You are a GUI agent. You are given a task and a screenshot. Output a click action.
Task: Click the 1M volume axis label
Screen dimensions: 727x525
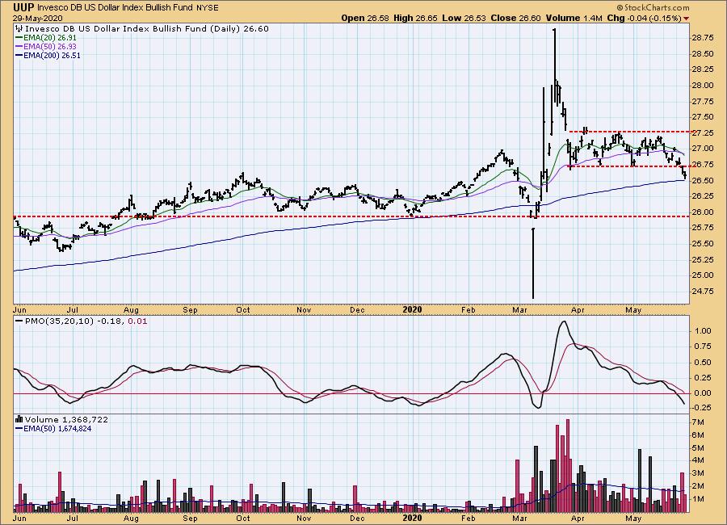(x=698, y=499)
